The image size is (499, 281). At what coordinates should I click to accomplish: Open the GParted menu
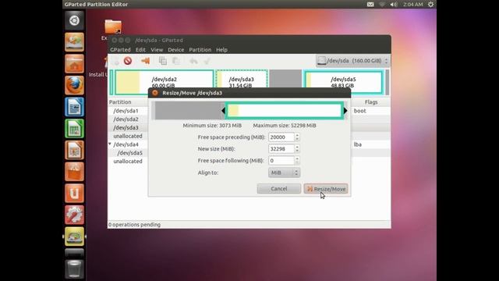coord(120,50)
